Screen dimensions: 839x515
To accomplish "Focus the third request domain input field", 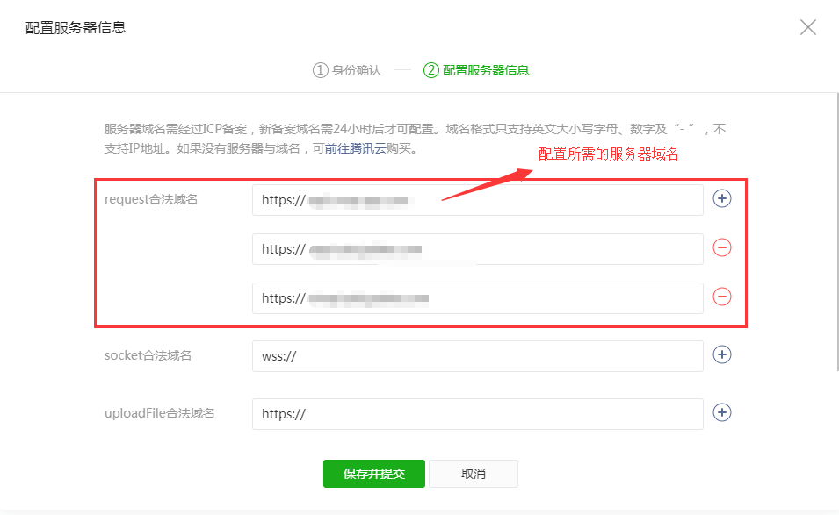I will (x=477, y=298).
